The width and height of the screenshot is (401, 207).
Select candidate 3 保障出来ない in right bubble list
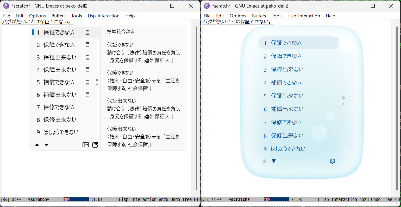(299, 69)
